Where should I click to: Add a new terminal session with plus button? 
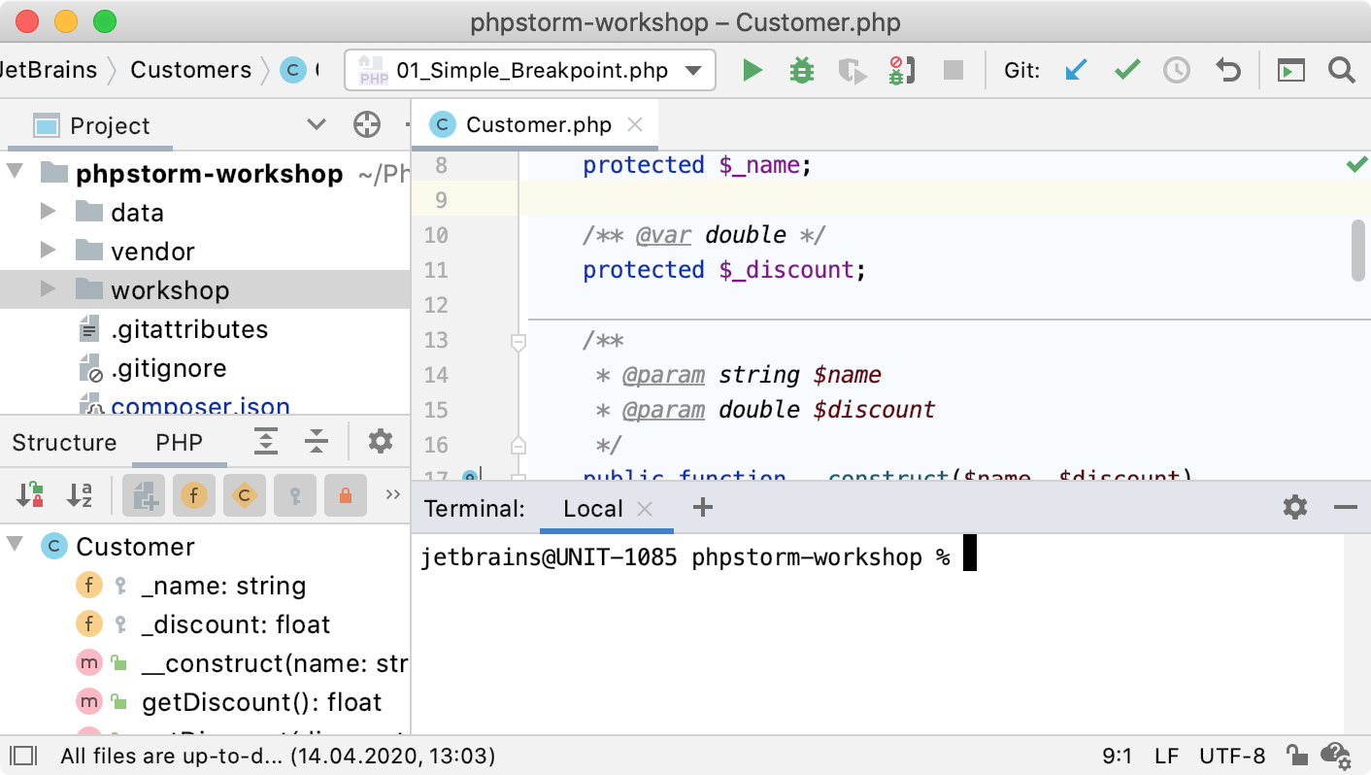click(703, 508)
